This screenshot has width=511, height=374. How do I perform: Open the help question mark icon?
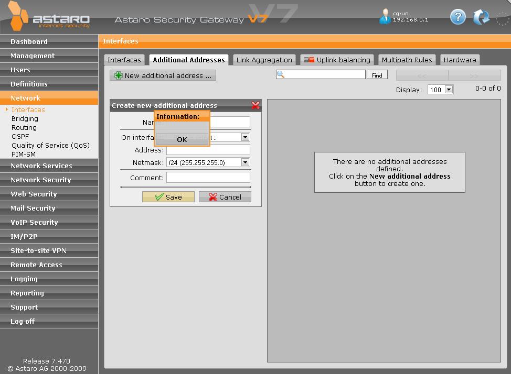pos(458,17)
